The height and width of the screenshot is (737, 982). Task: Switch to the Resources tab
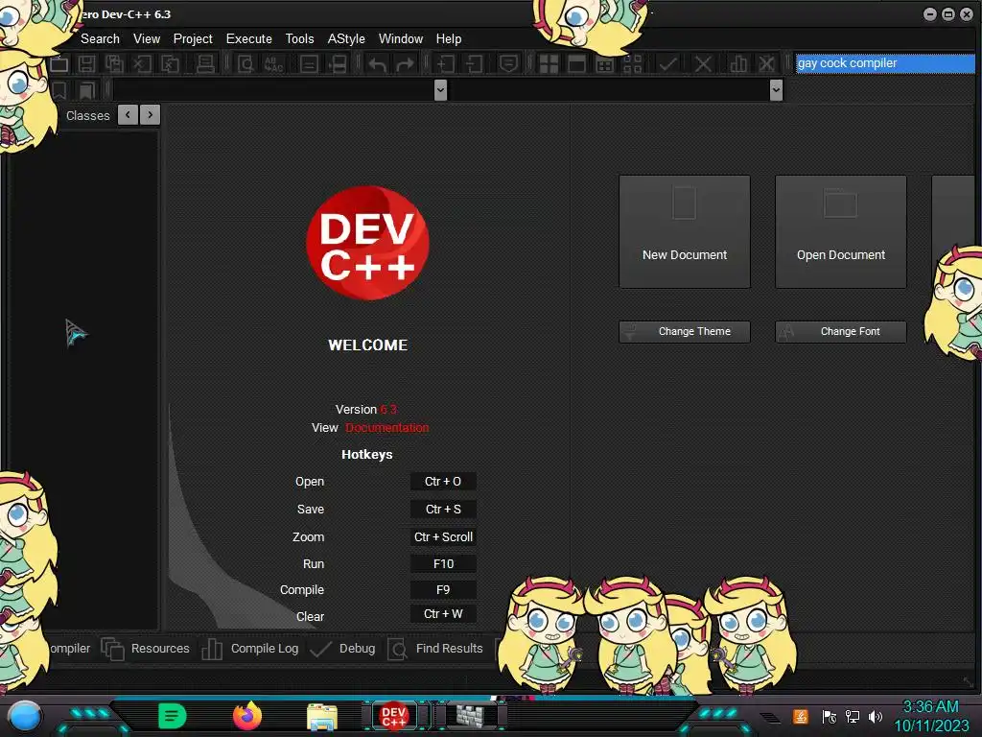[x=146, y=649]
